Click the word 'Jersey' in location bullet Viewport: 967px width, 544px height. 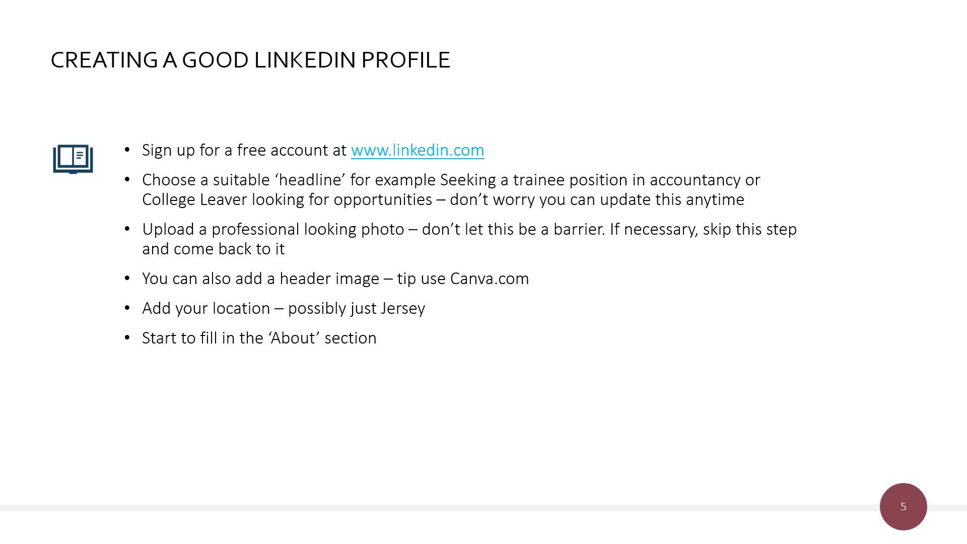click(x=403, y=308)
